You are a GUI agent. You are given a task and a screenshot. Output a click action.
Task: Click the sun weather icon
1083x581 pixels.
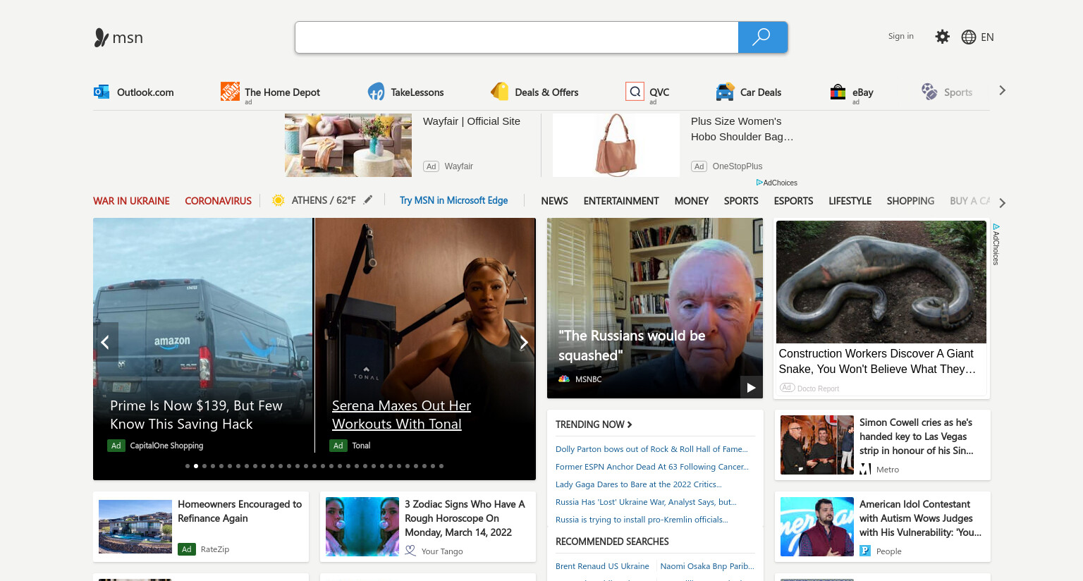[x=279, y=200]
